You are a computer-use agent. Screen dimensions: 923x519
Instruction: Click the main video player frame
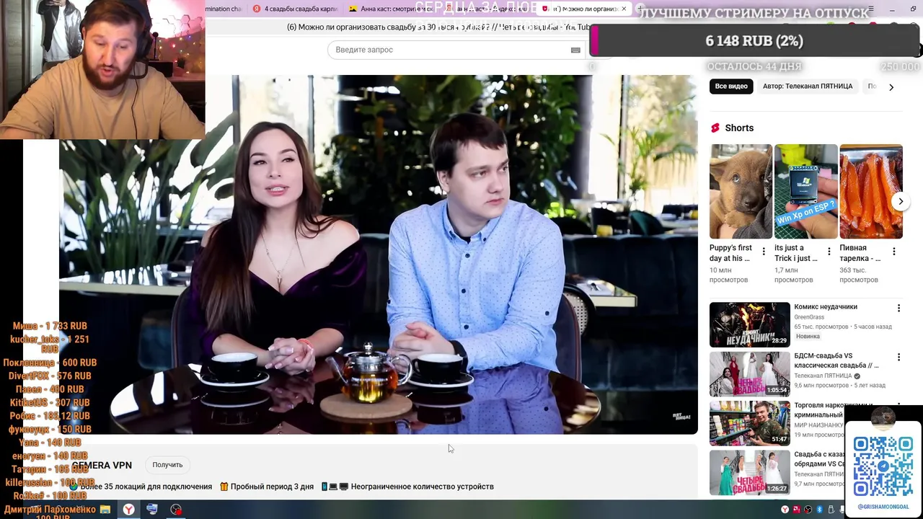pos(379,254)
